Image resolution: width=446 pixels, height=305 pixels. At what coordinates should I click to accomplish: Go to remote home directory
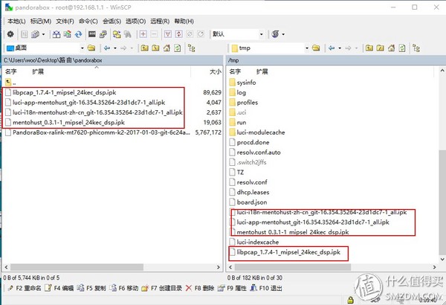point(392,48)
